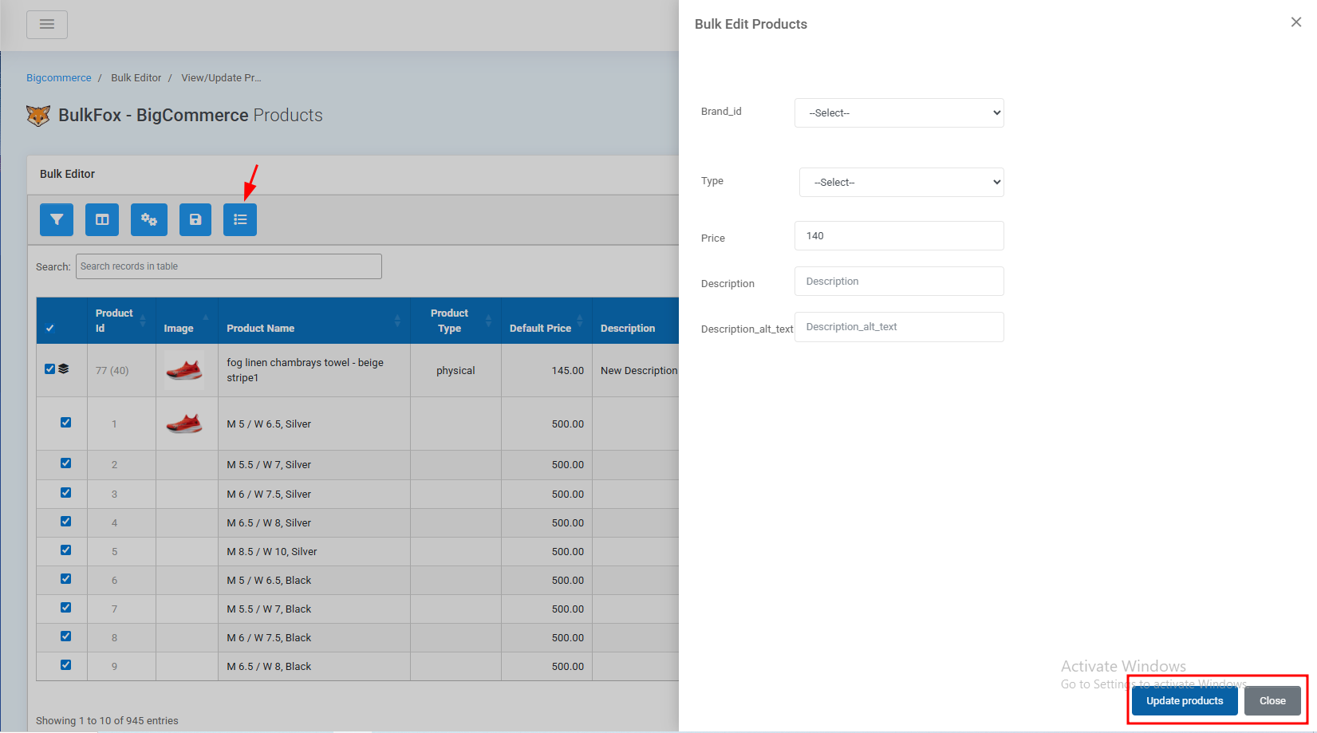Toggle the select-all checkmark in table header
This screenshot has width=1317, height=733.
pyautogui.click(x=50, y=328)
